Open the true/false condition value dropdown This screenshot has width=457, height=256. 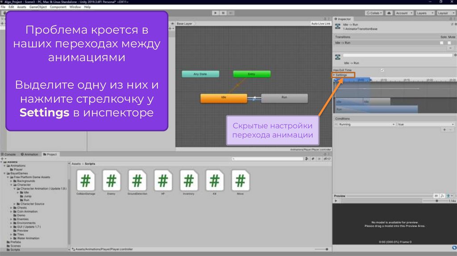click(x=426, y=124)
